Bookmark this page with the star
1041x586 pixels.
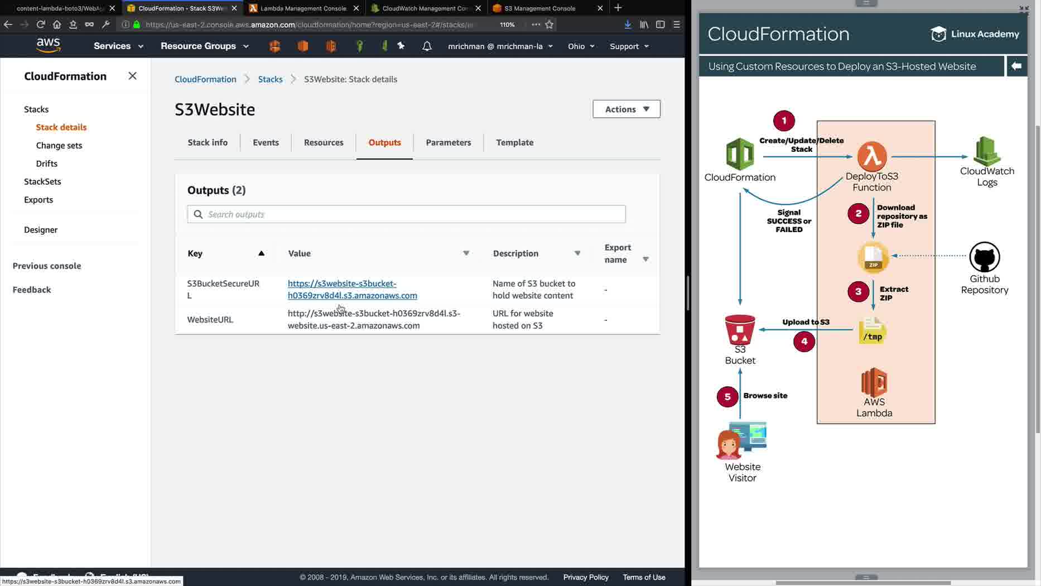pos(550,25)
